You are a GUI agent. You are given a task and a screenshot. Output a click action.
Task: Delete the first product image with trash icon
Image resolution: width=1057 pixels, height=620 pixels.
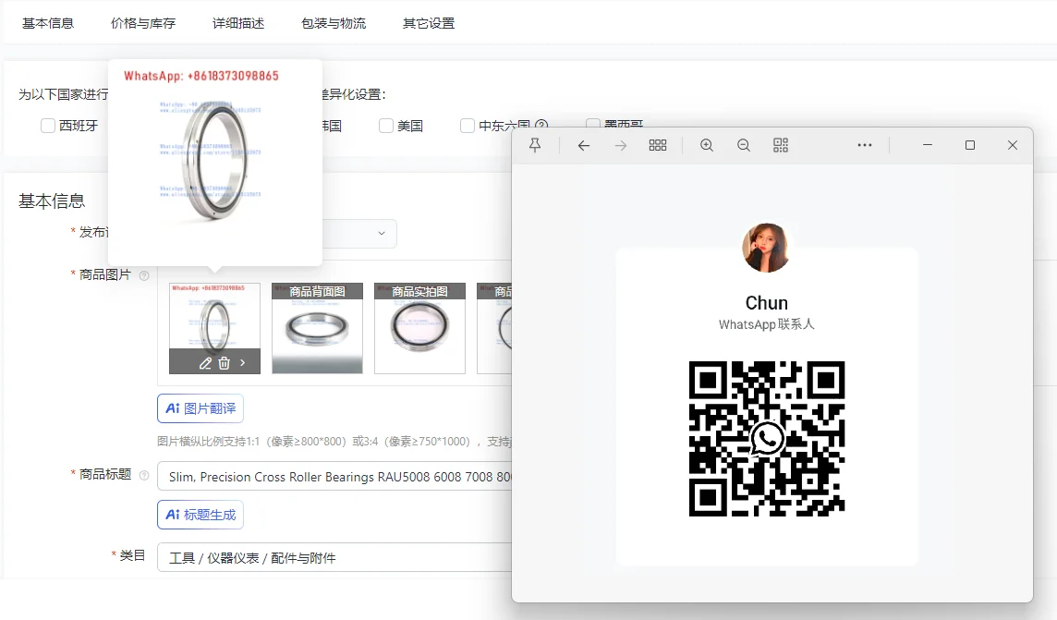(x=224, y=363)
